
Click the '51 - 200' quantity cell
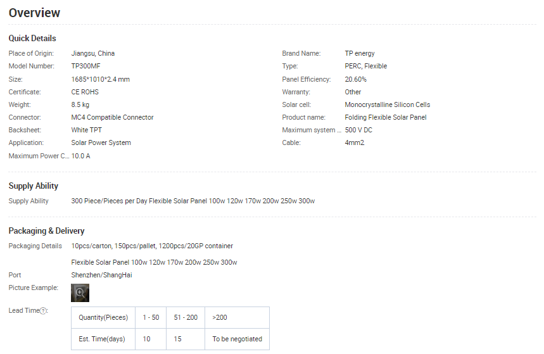pyautogui.click(x=185, y=317)
